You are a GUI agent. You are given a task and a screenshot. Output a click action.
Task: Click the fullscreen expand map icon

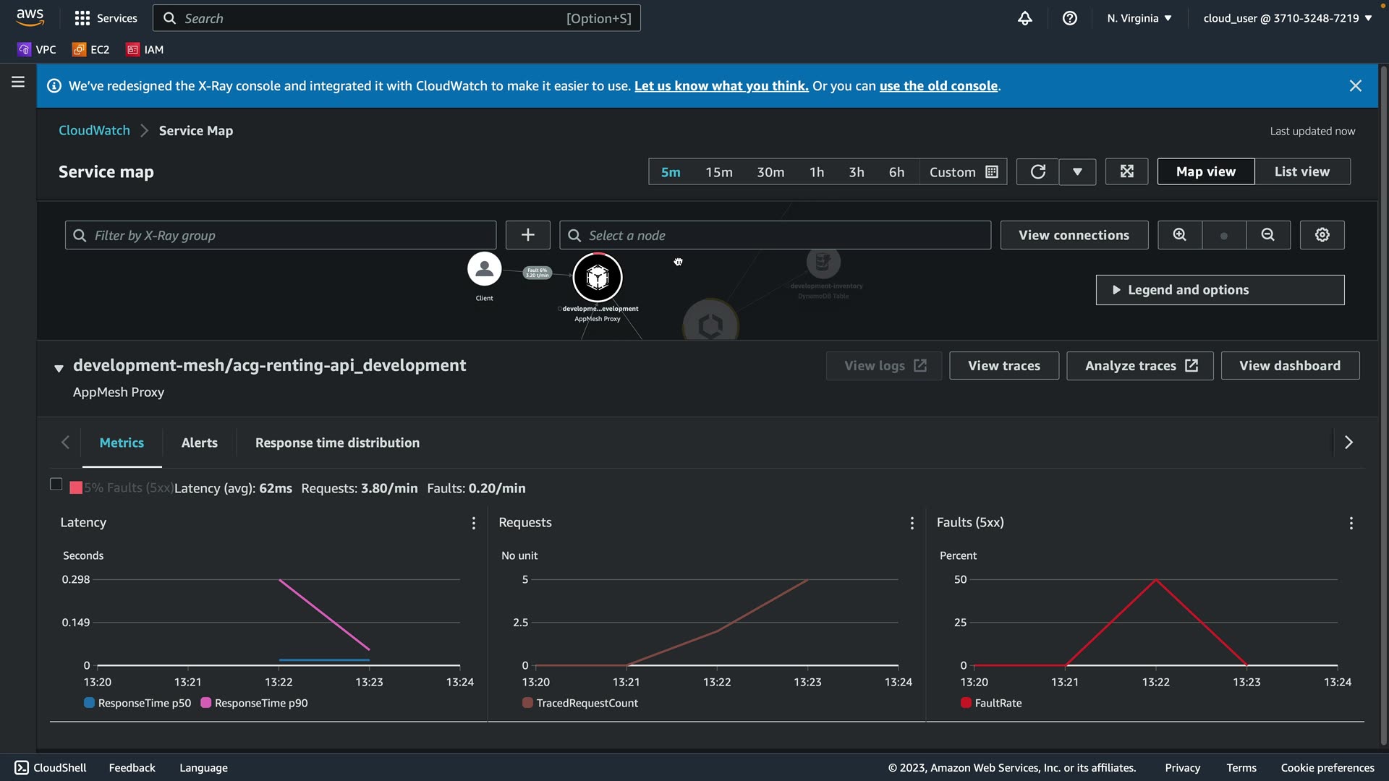1126,172
